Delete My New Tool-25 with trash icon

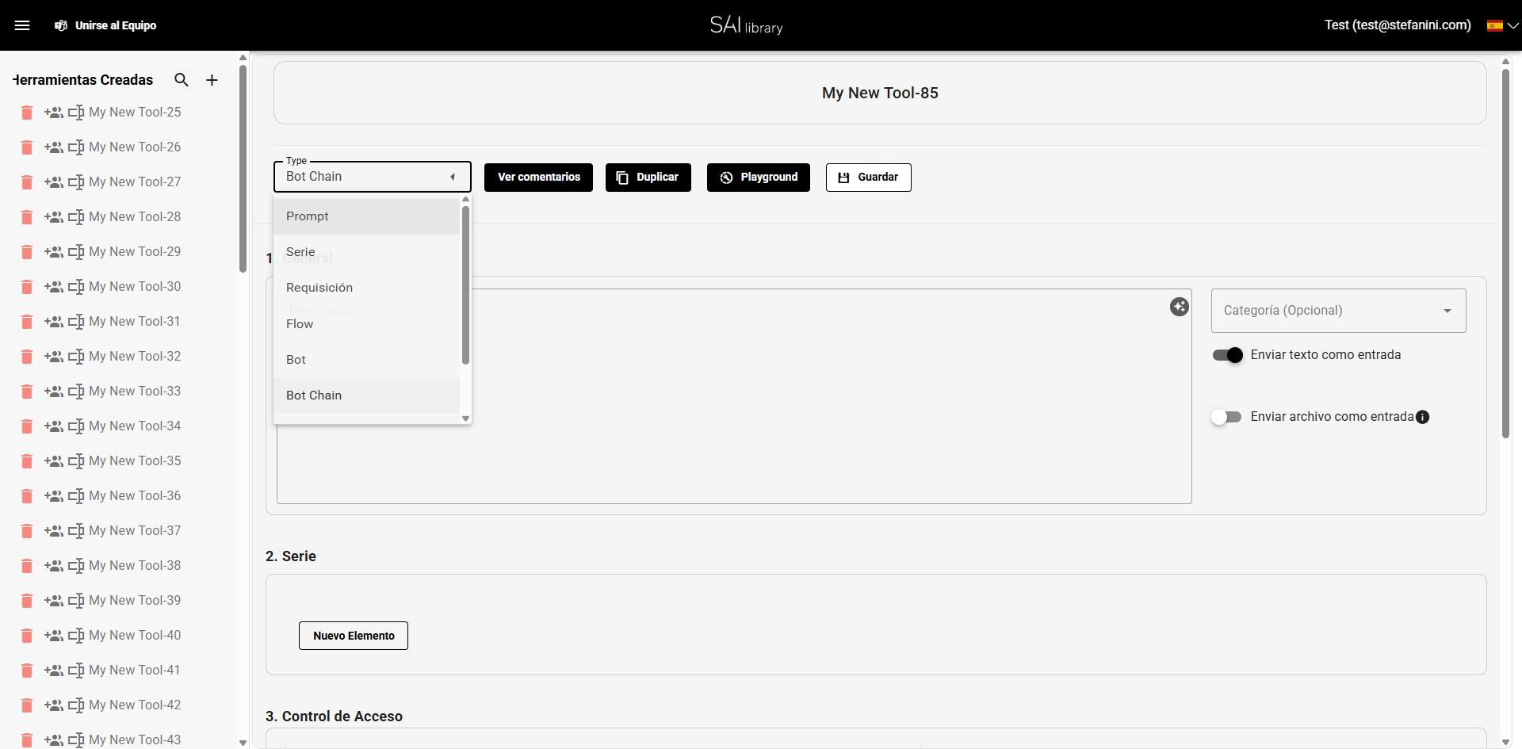[27, 113]
